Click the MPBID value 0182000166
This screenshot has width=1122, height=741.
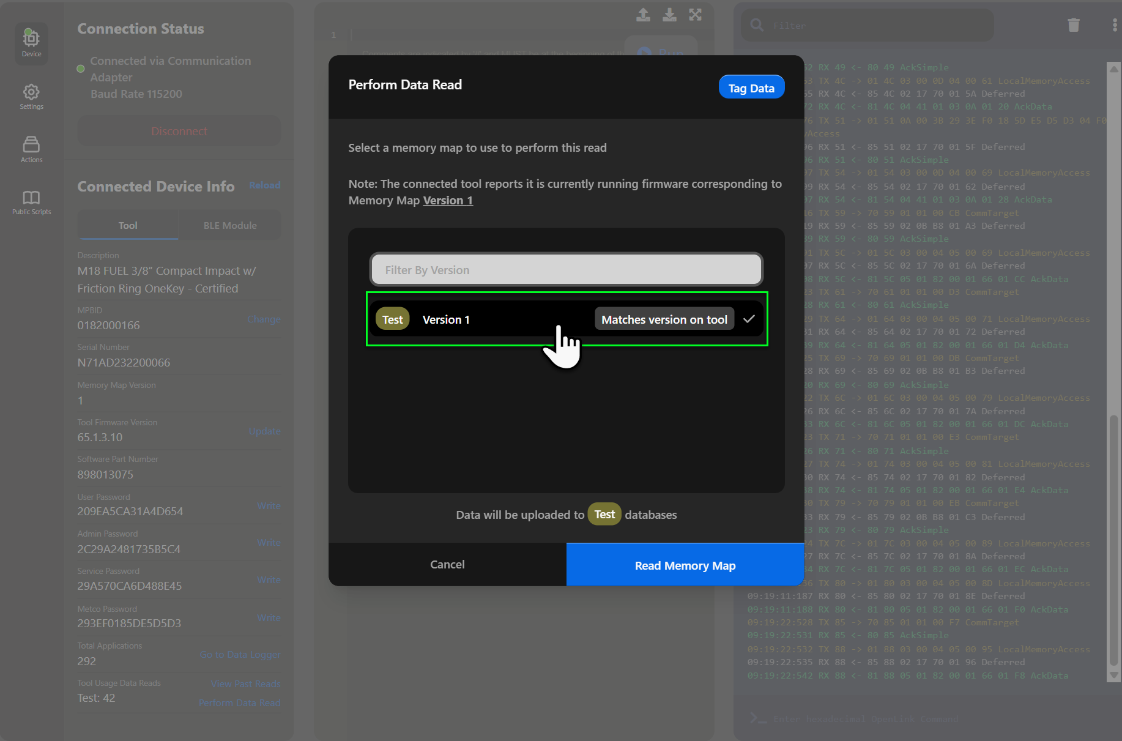click(x=108, y=326)
